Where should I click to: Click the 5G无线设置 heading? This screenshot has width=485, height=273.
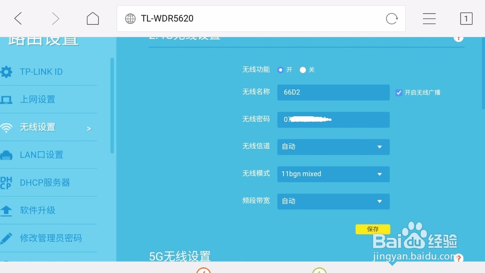180,256
